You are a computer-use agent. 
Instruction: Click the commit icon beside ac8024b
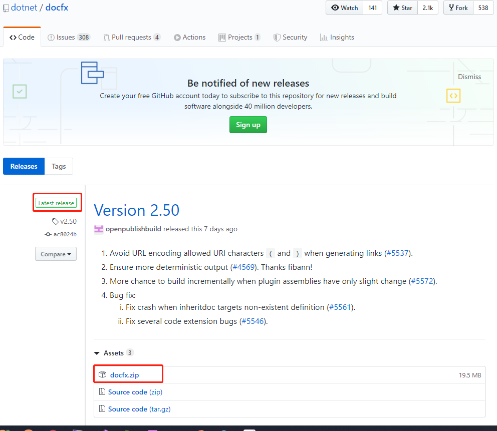point(48,234)
